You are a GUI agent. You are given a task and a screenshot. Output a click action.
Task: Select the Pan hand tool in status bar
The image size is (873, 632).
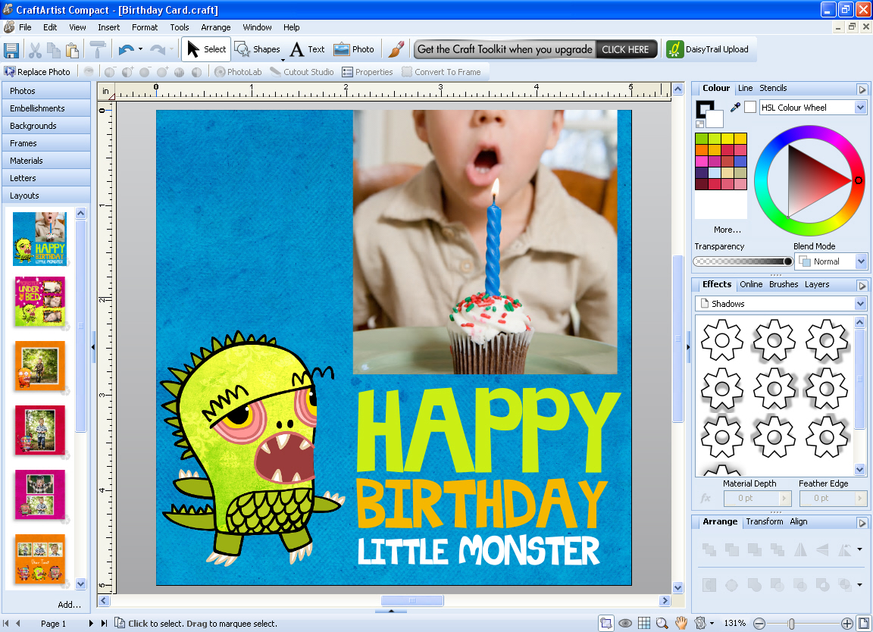(681, 623)
